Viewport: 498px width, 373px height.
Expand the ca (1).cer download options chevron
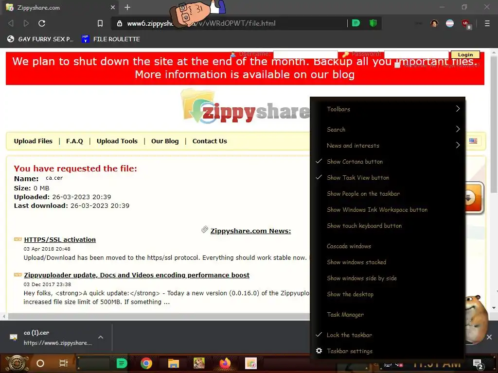click(x=101, y=337)
